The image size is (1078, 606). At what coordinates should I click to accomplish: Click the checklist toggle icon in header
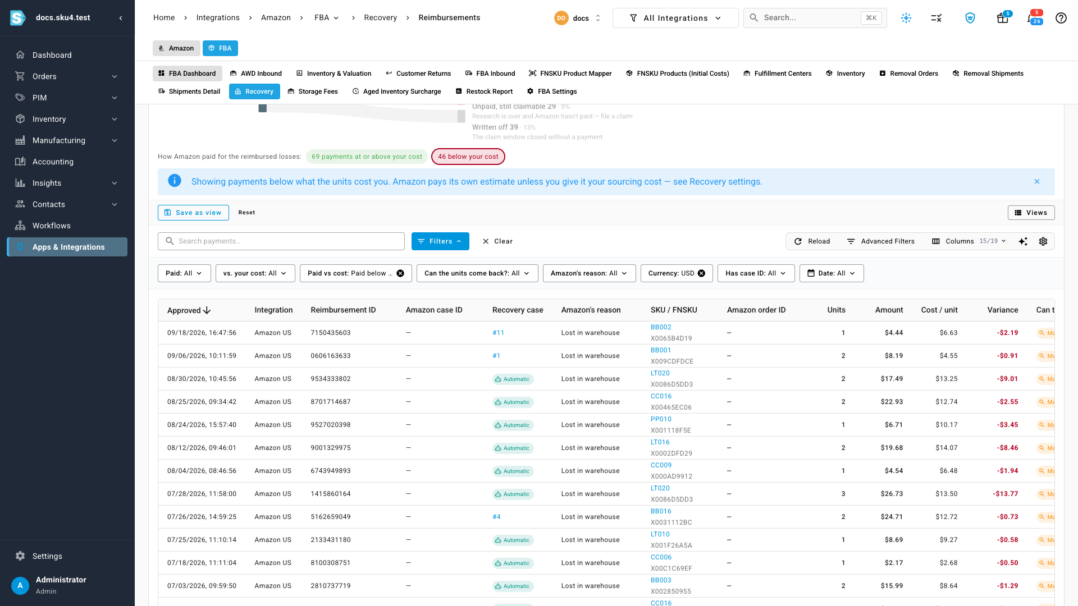[936, 18]
